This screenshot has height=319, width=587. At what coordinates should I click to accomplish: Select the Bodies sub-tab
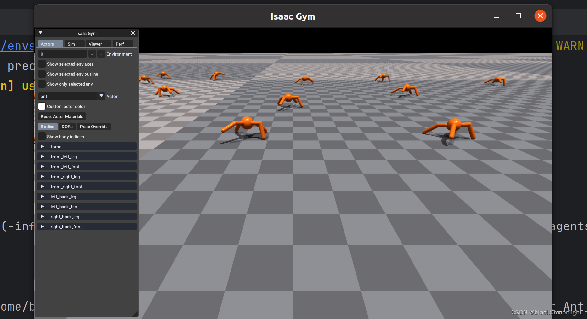click(x=48, y=126)
